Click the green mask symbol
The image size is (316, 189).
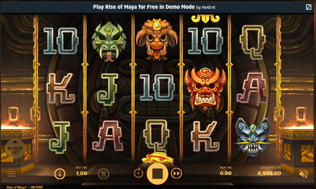[109, 41]
